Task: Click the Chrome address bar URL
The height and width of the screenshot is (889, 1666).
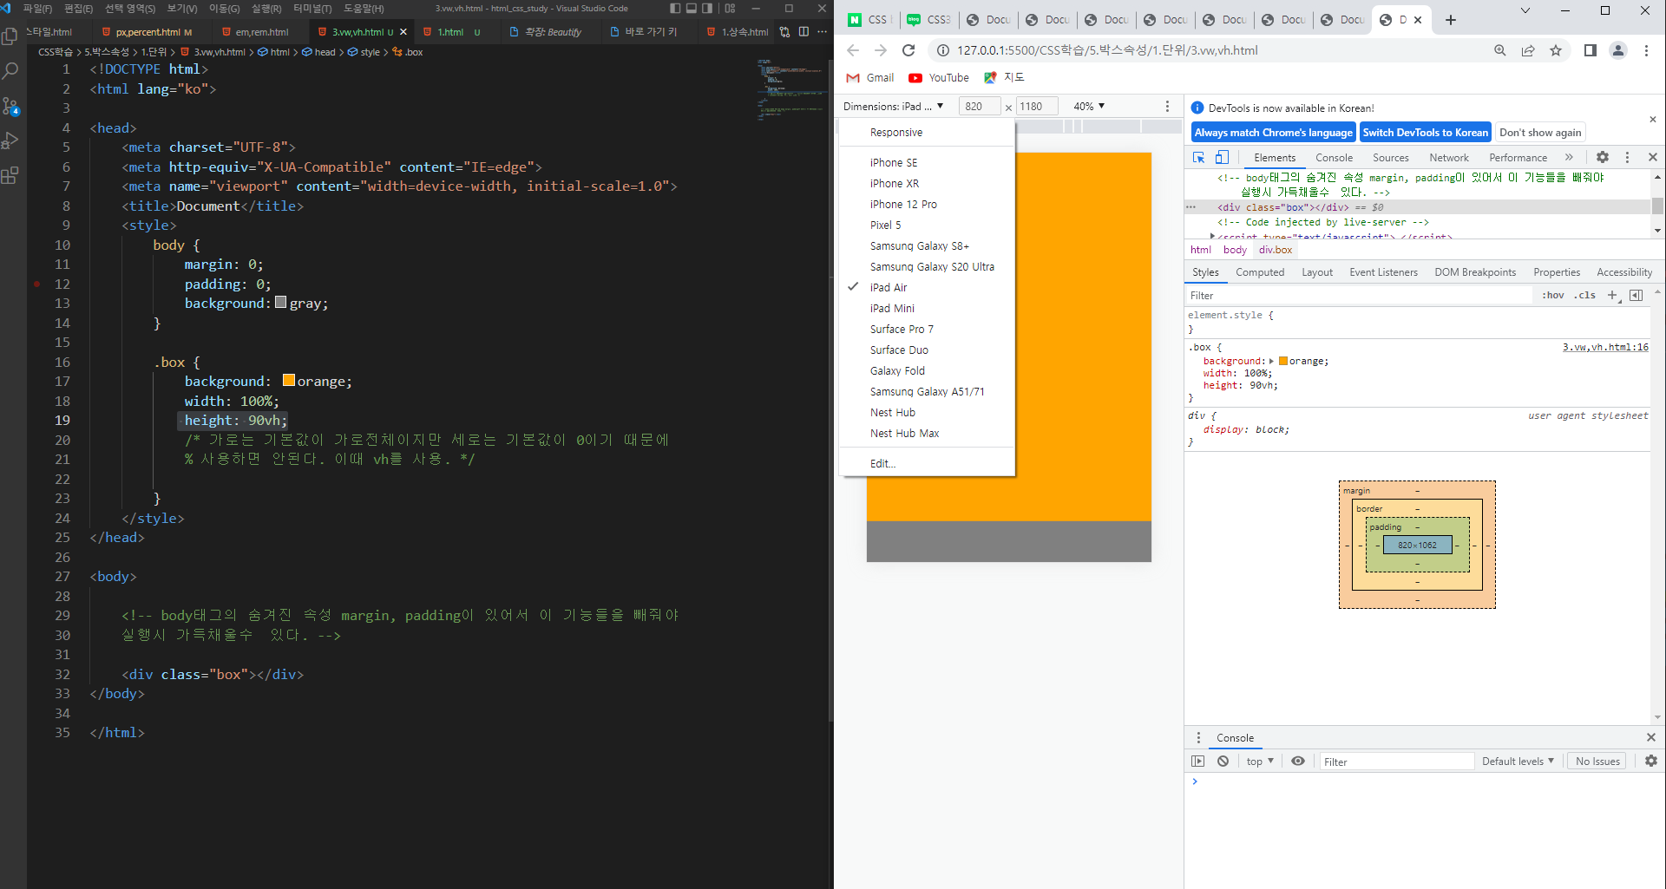Action: 1107,50
